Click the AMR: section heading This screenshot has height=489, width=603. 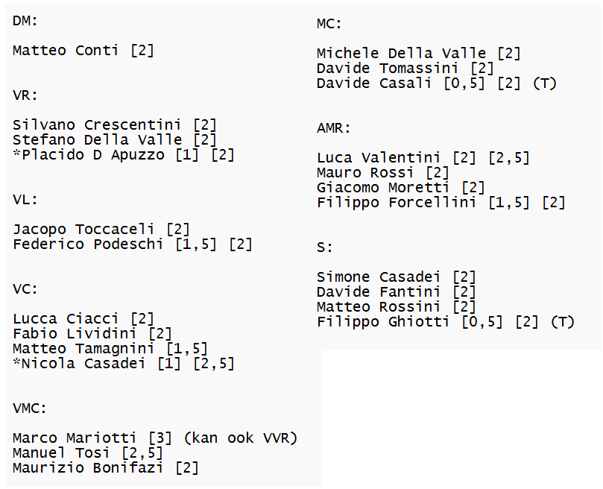(x=334, y=128)
